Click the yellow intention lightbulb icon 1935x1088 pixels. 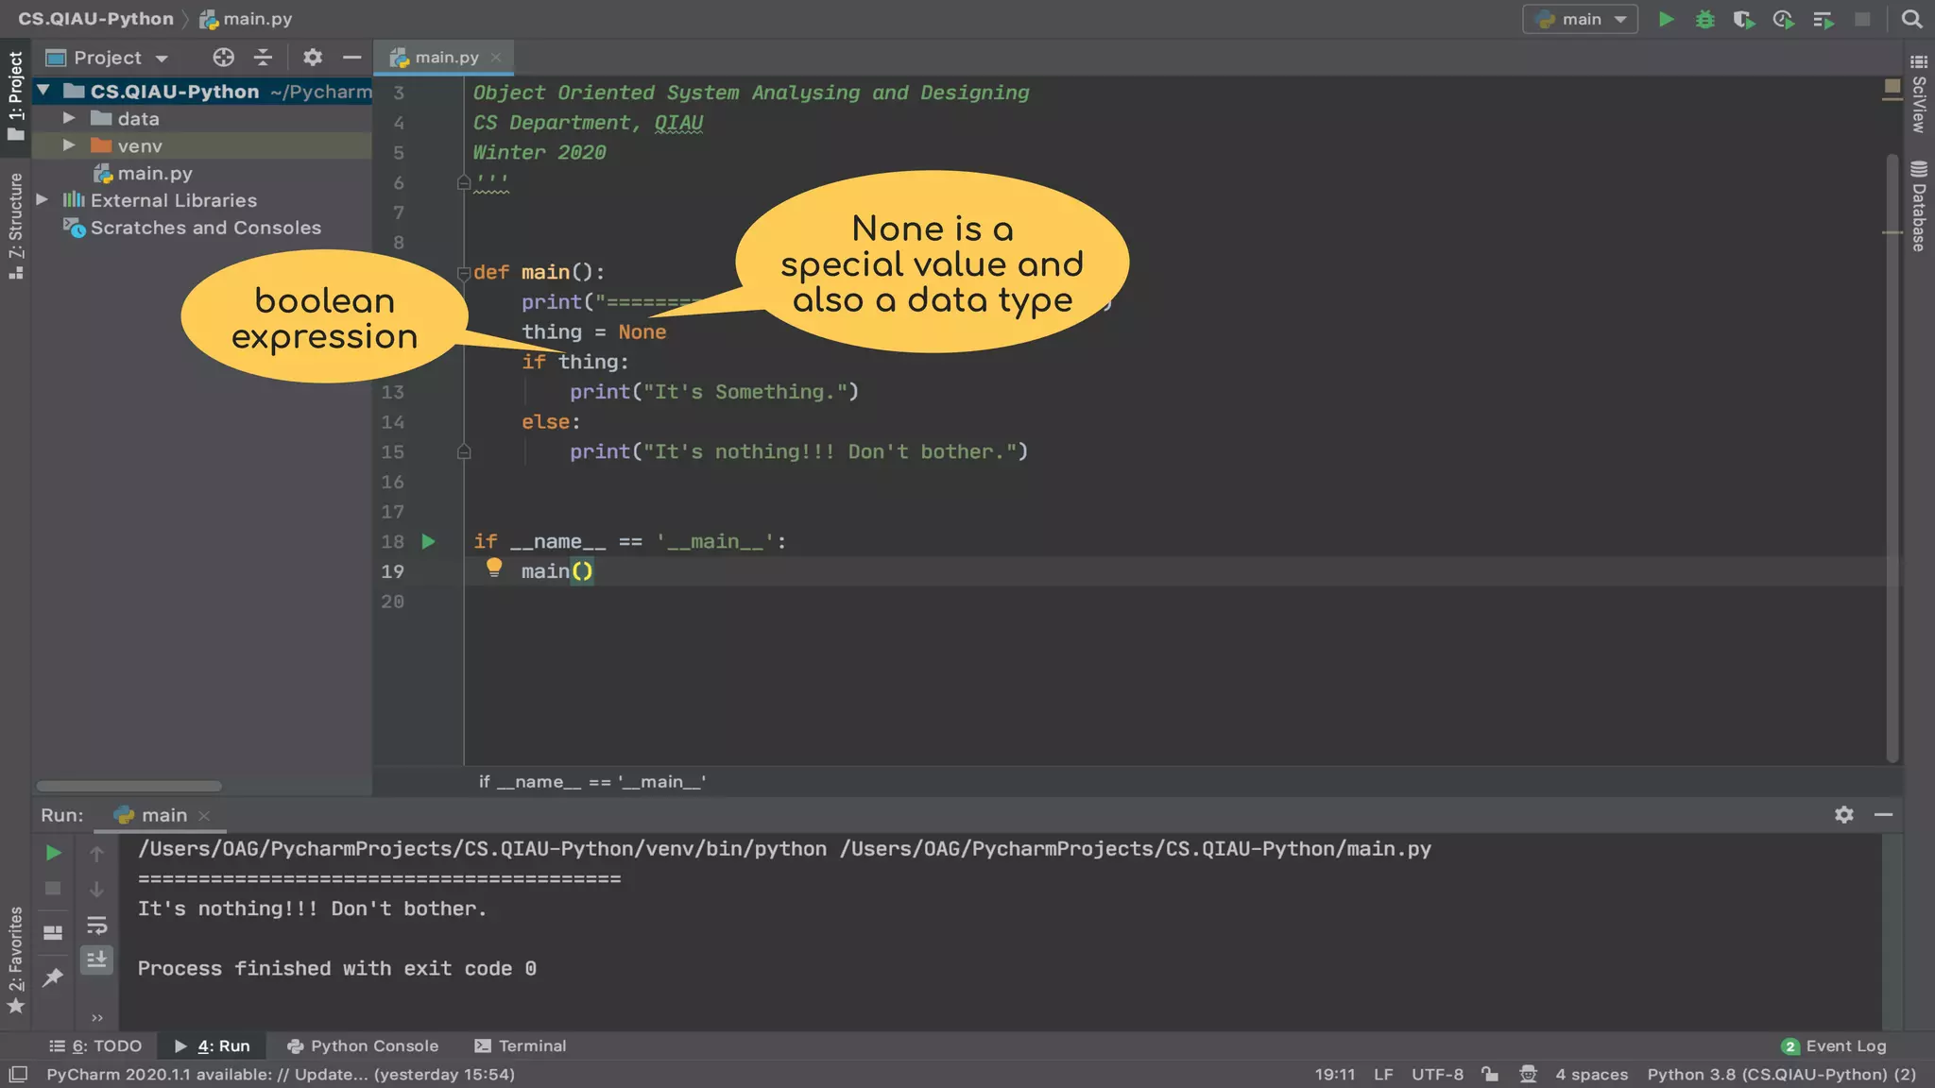pyautogui.click(x=493, y=568)
